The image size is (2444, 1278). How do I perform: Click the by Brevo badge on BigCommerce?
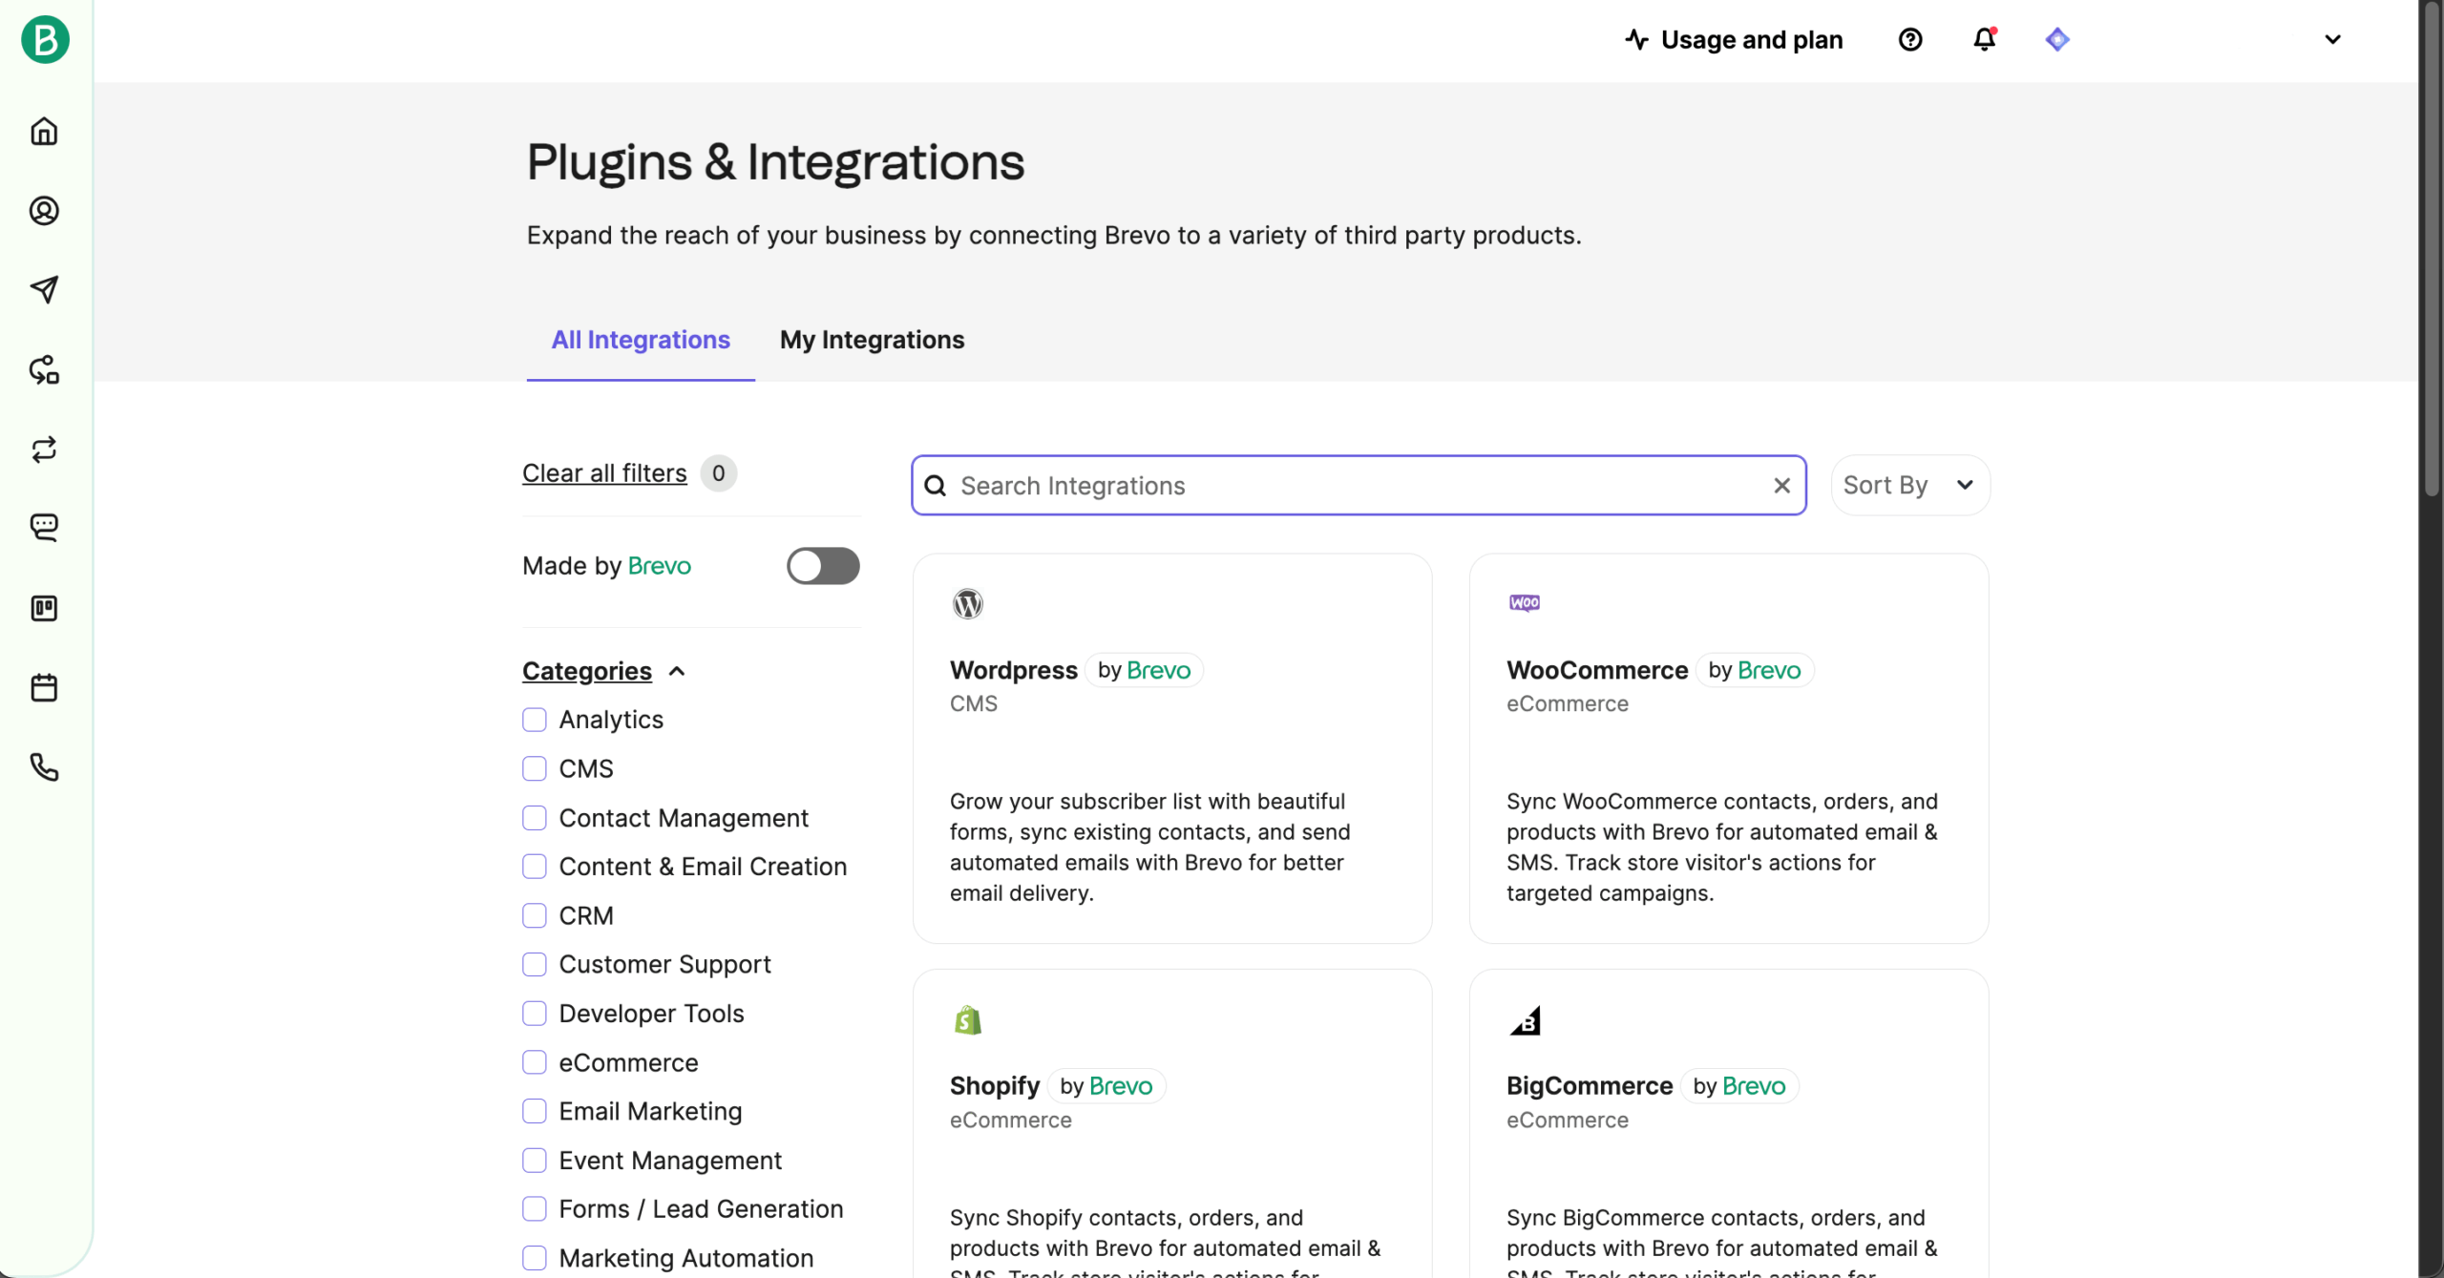coord(1739,1086)
